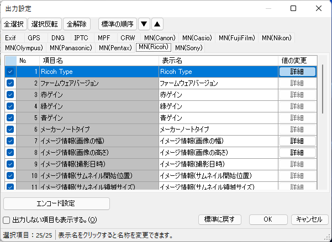Select the MN(Ricoh) tab
Viewport: 332px width, 242px height.
pyautogui.click(x=154, y=47)
